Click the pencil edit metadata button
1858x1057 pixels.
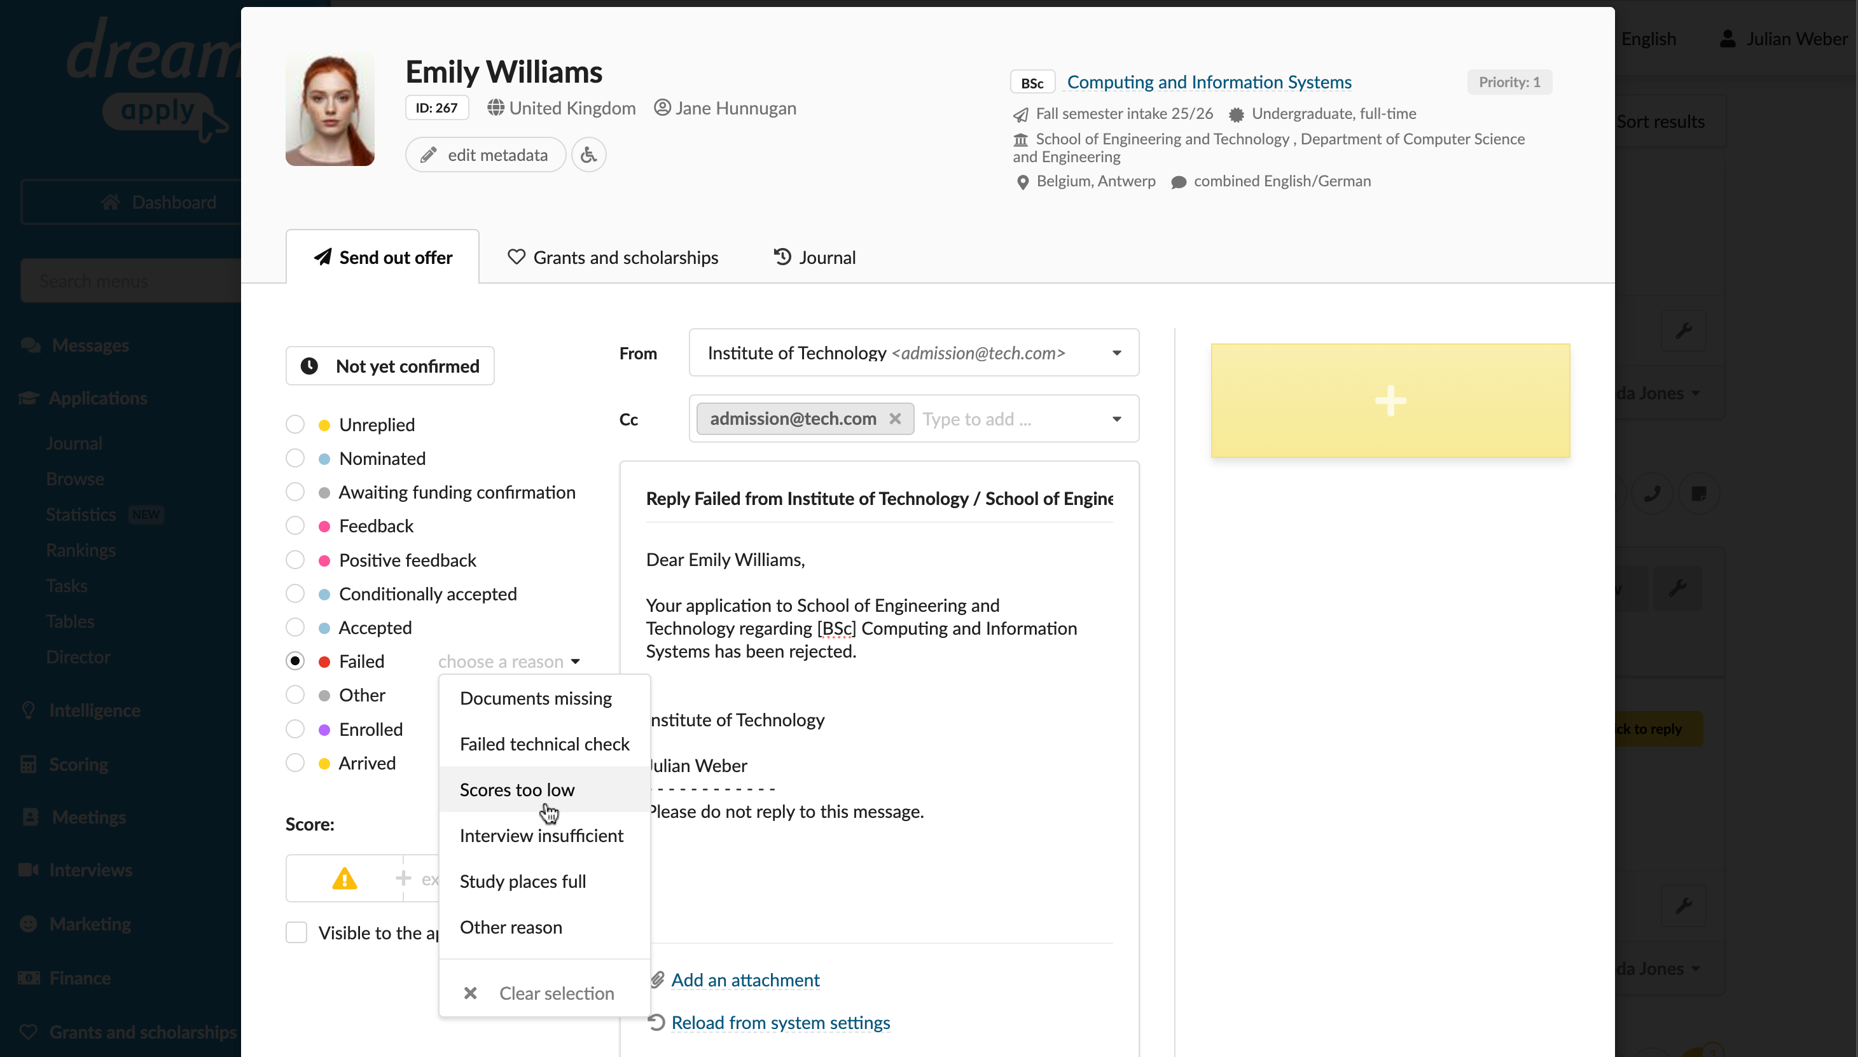pos(485,155)
